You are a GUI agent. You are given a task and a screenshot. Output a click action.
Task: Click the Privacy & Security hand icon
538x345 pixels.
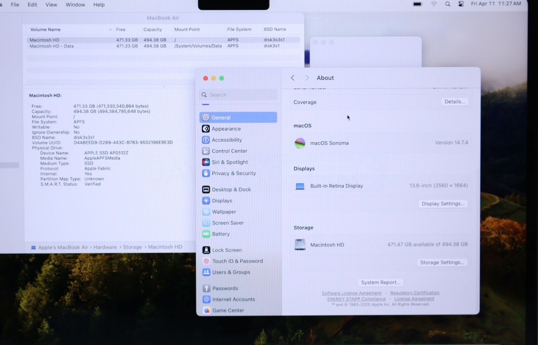point(206,173)
